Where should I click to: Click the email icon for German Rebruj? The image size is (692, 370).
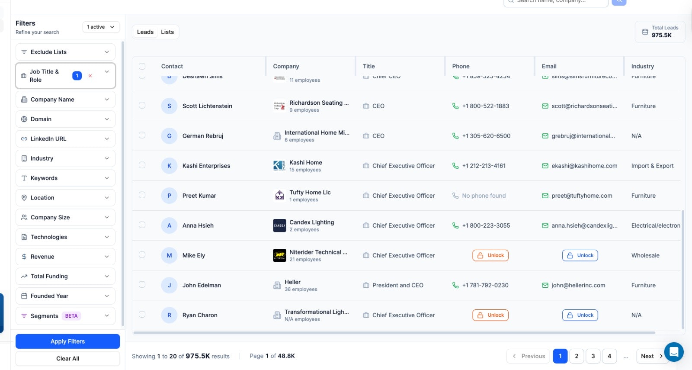(x=545, y=136)
